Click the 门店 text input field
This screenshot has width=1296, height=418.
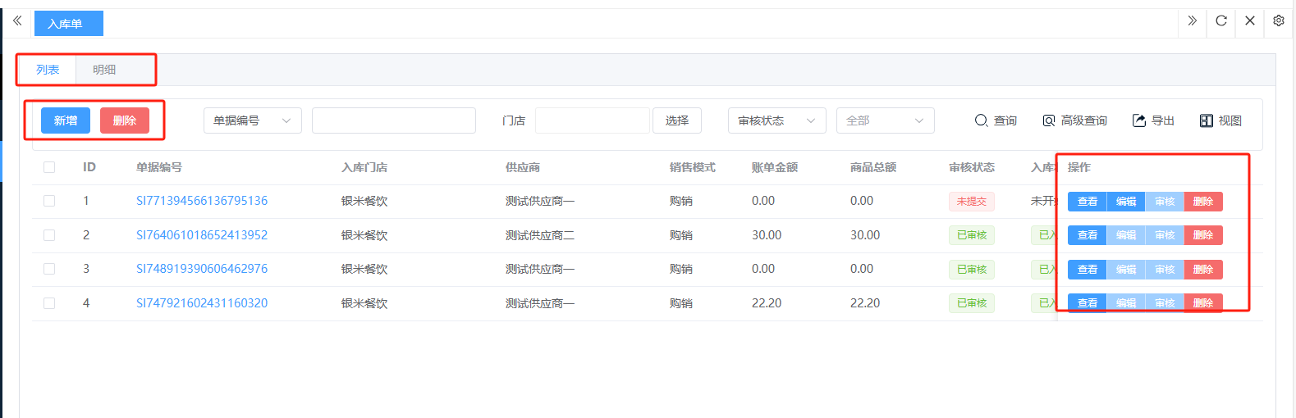[592, 120]
